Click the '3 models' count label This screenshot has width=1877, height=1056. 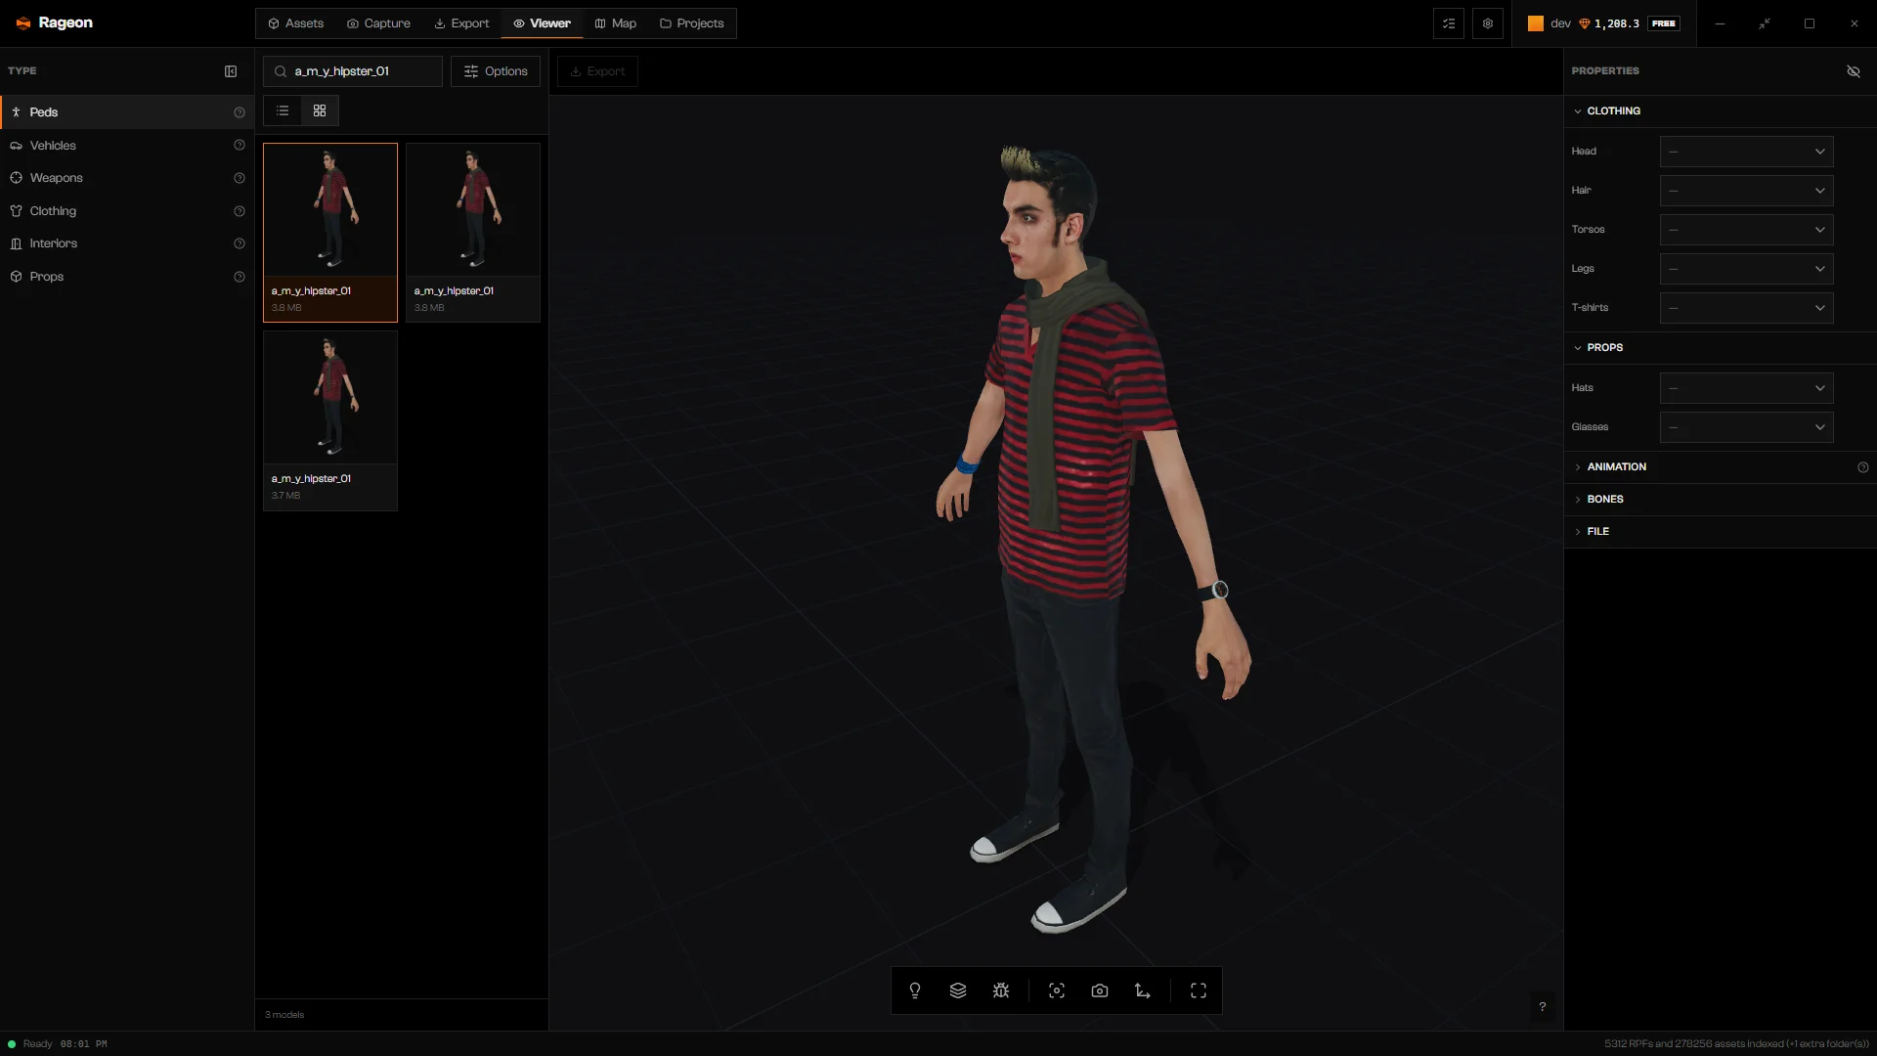[x=284, y=1015]
